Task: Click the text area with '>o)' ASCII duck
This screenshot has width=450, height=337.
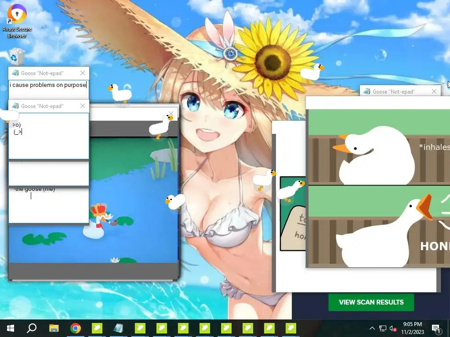Action: [49, 136]
